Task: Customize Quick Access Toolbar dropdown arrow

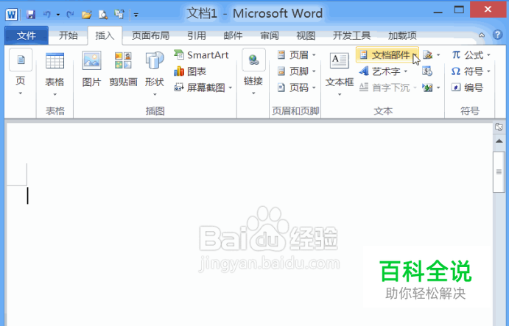Action: click(136, 15)
